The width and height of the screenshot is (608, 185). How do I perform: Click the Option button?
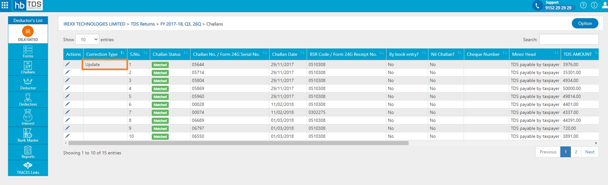(585, 23)
